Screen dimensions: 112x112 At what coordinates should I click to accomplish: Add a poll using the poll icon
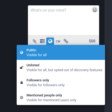coord(42,41)
